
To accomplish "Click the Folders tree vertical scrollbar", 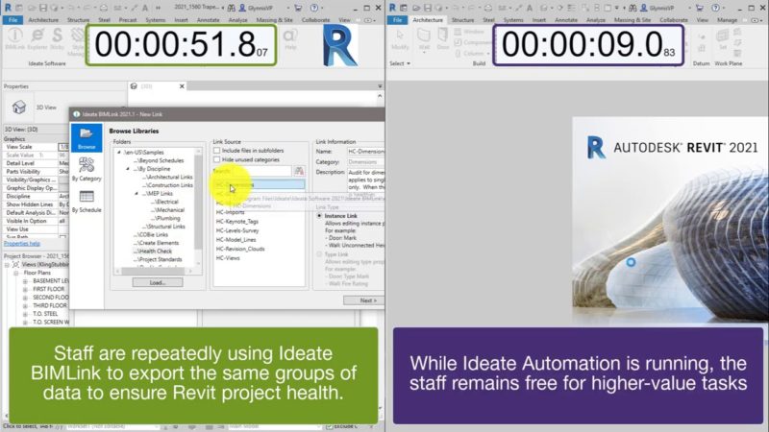I will click(199, 205).
